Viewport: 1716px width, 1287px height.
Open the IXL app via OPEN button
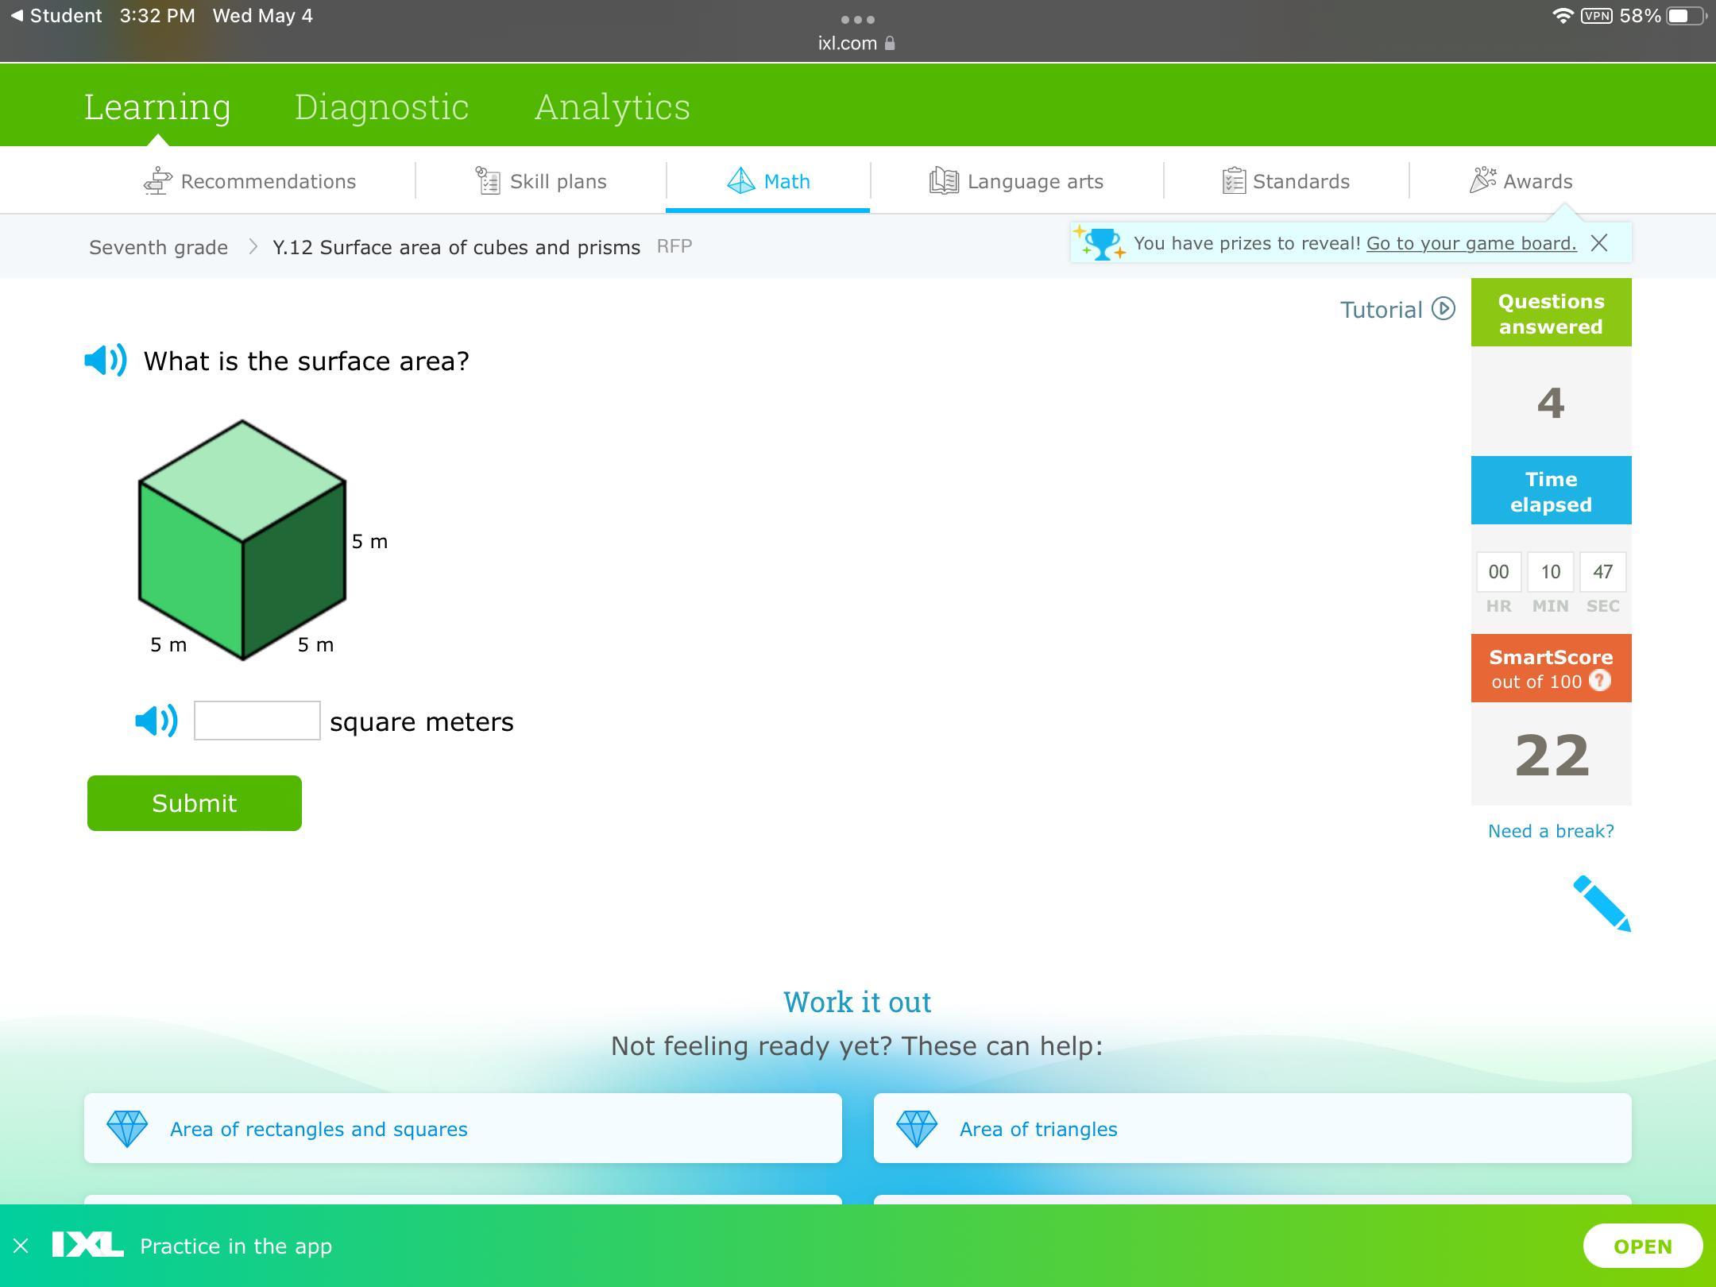click(1642, 1246)
